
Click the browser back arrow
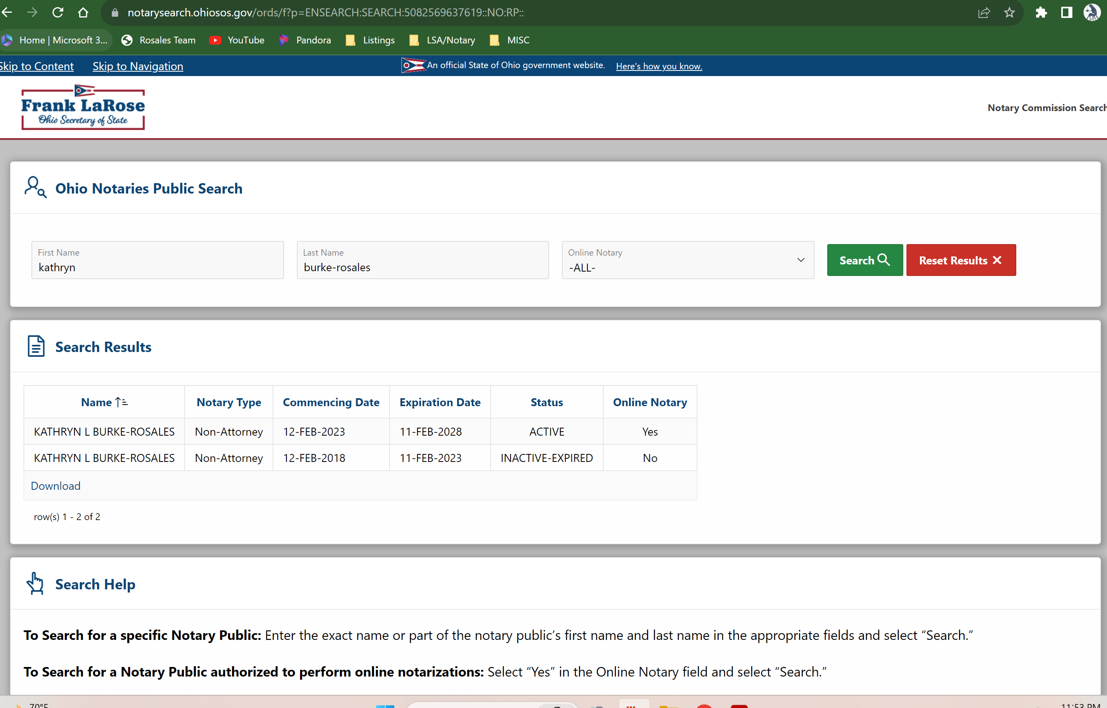point(6,12)
